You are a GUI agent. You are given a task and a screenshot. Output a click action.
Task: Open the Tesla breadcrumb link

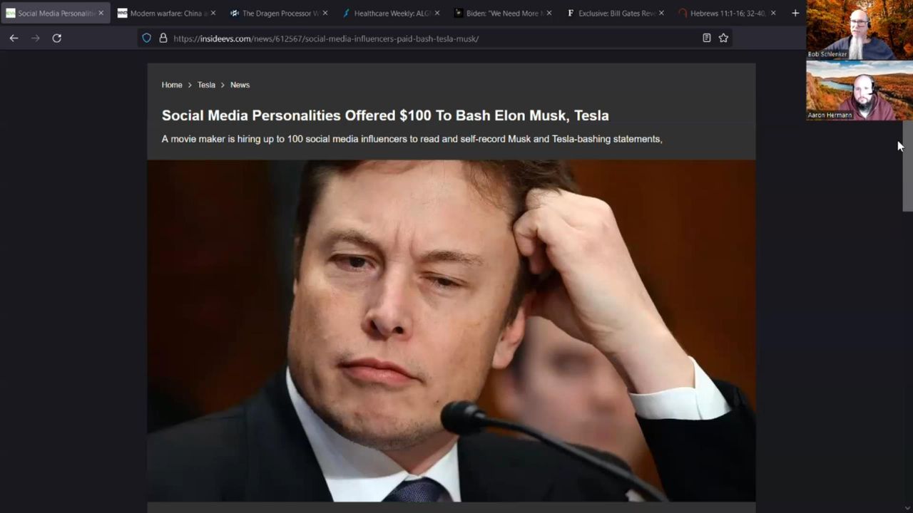[206, 85]
